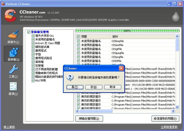Uncheck the OISjpegfile result row
The width and height of the screenshot is (184, 131).
(x=79, y=53)
